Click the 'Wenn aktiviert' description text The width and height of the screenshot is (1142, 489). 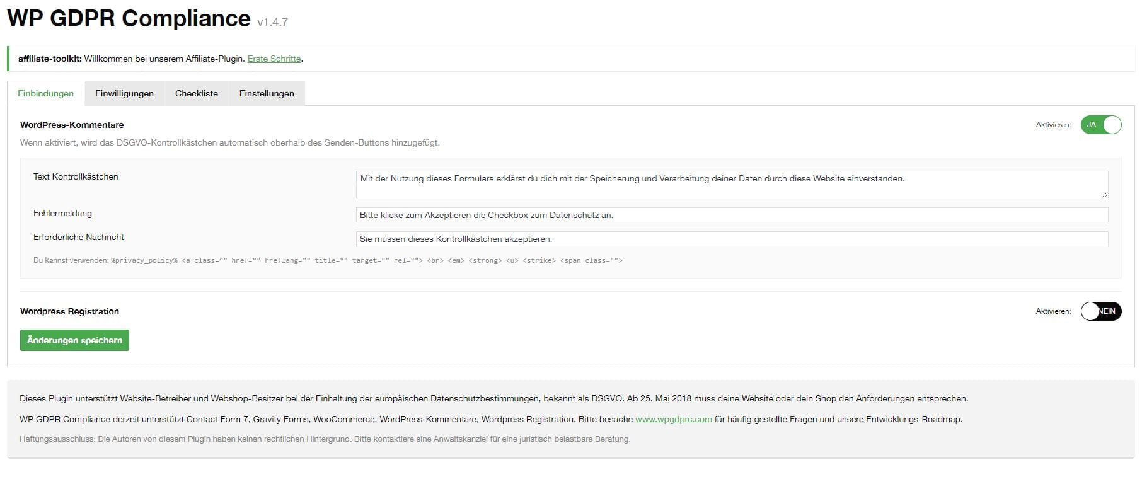[230, 142]
